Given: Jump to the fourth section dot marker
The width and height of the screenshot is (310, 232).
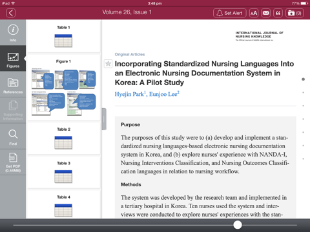Looking at the screenshot, I should point(303,119).
